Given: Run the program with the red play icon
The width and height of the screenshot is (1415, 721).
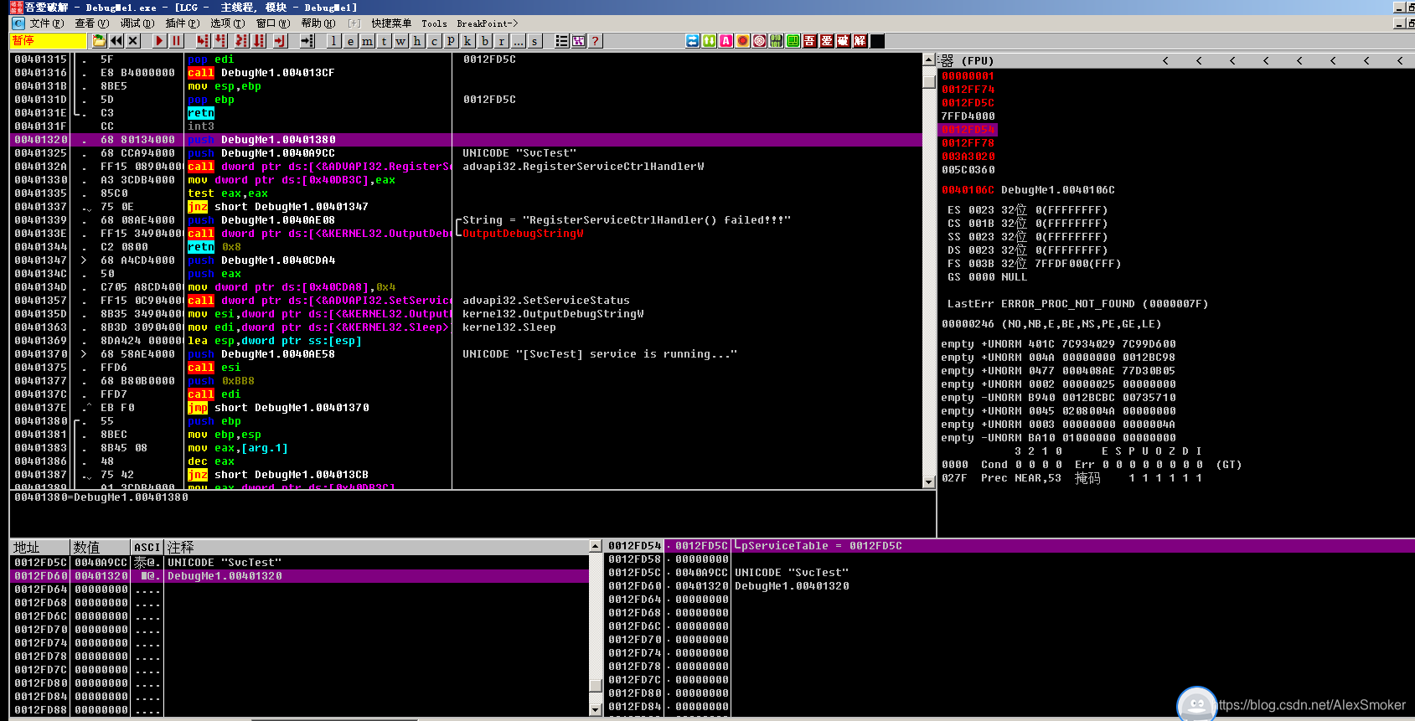Looking at the screenshot, I should click(x=159, y=40).
